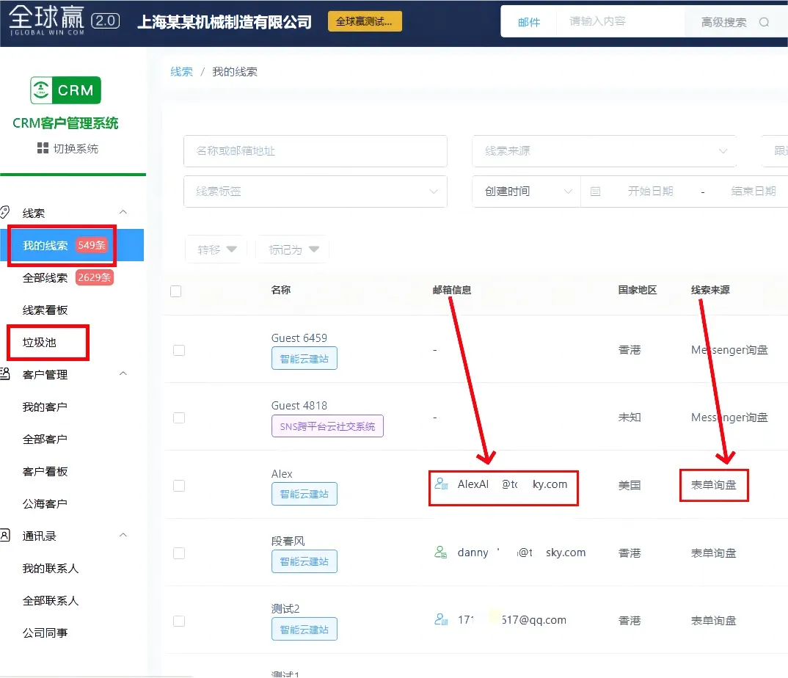The width and height of the screenshot is (788, 678).
Task: Click the search magnifier icon in top bar
Action: pyautogui.click(x=764, y=22)
